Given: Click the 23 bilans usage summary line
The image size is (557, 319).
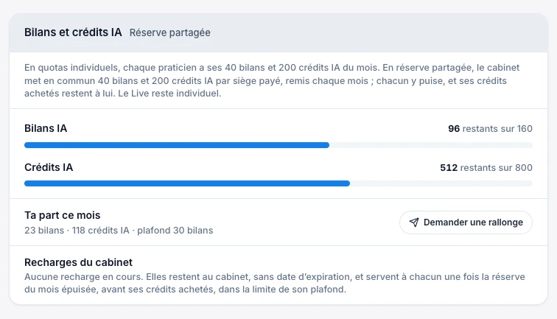Looking at the screenshot, I should pos(119,231).
